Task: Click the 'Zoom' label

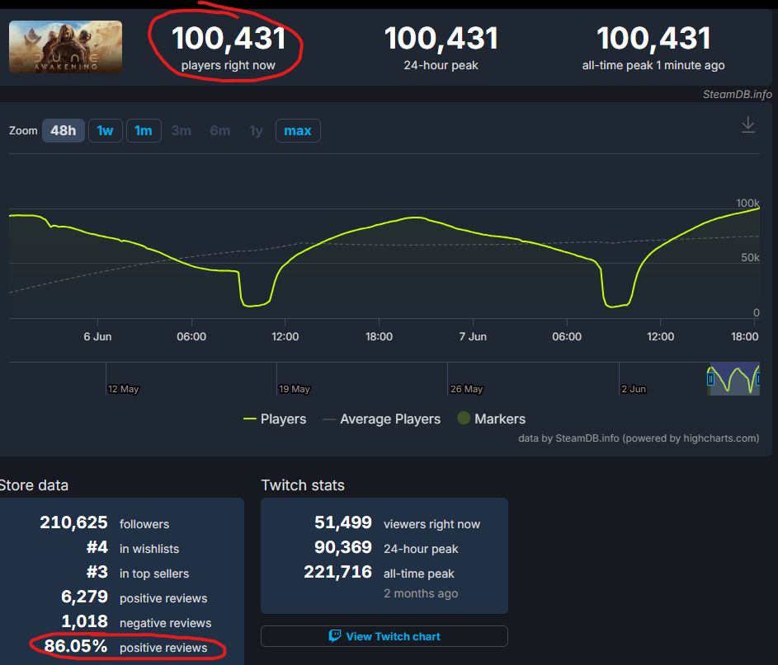Action: pyautogui.click(x=23, y=131)
